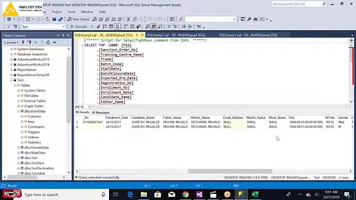Open the Project menu
Viewport: 356px width, 200px height.
pos(57,12)
